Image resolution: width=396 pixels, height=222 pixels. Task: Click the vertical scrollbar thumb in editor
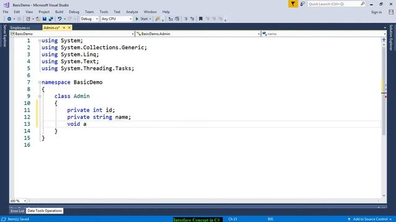pyautogui.click(x=384, y=91)
